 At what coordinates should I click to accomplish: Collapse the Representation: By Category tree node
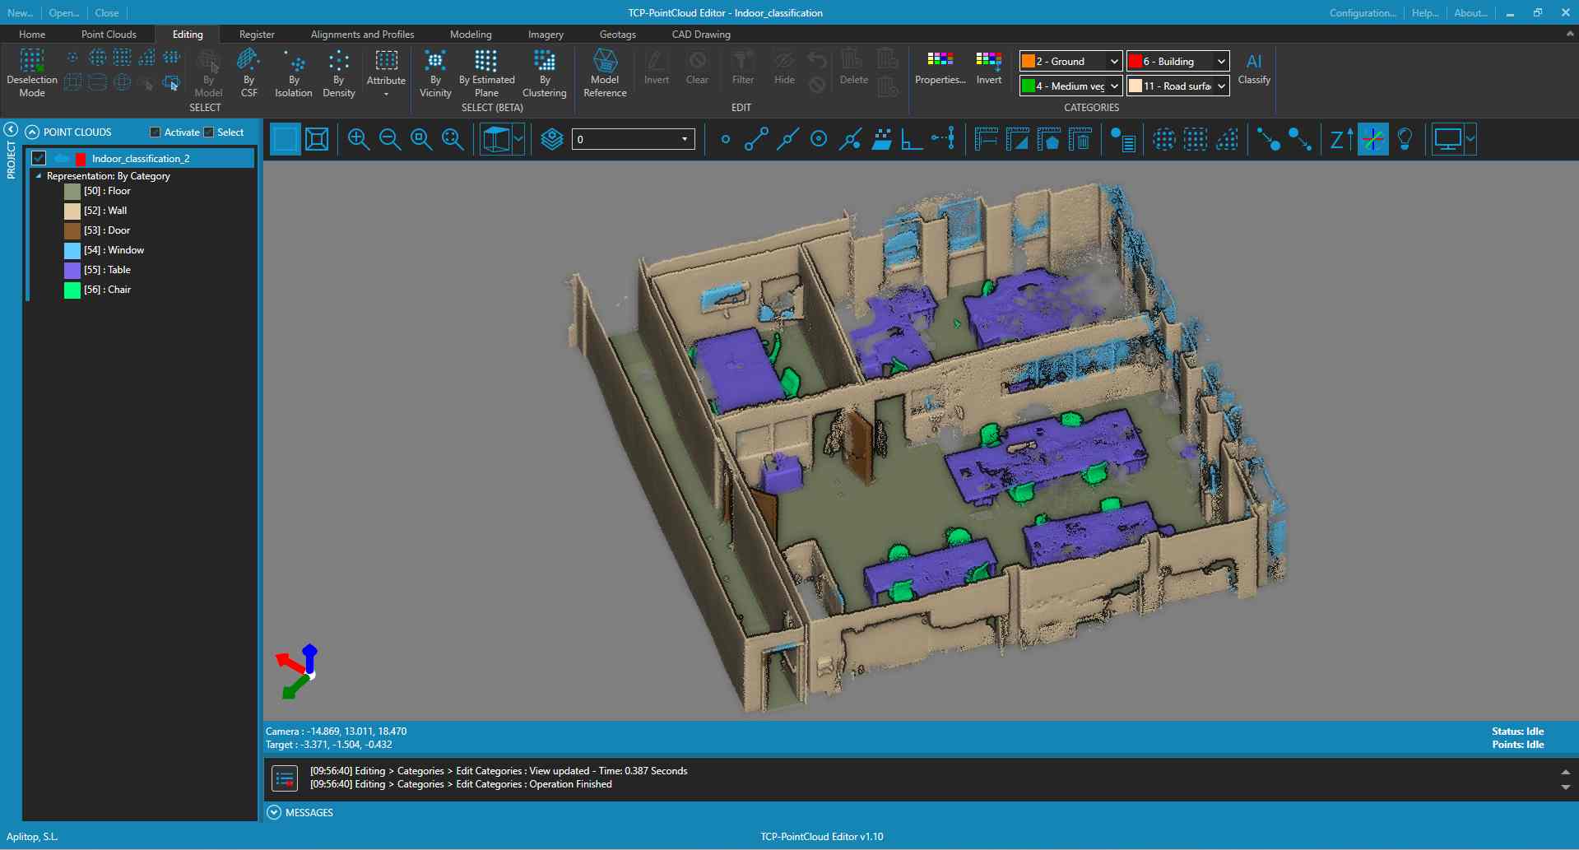pos(38,176)
